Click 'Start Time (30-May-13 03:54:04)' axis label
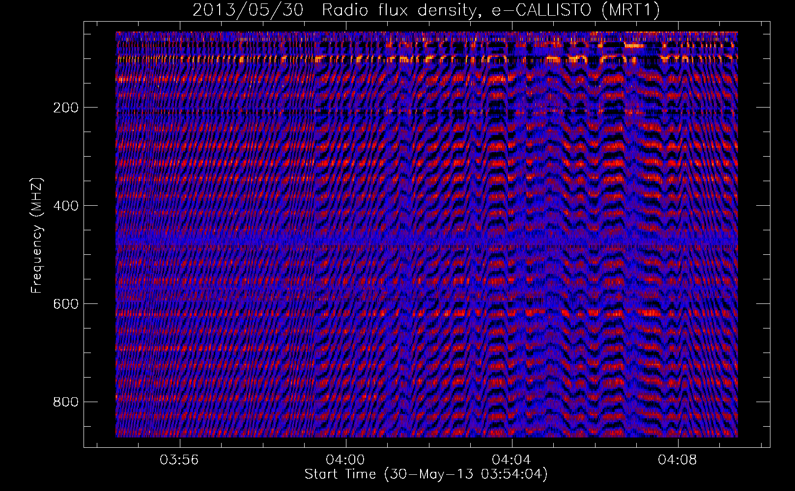 [x=426, y=474]
